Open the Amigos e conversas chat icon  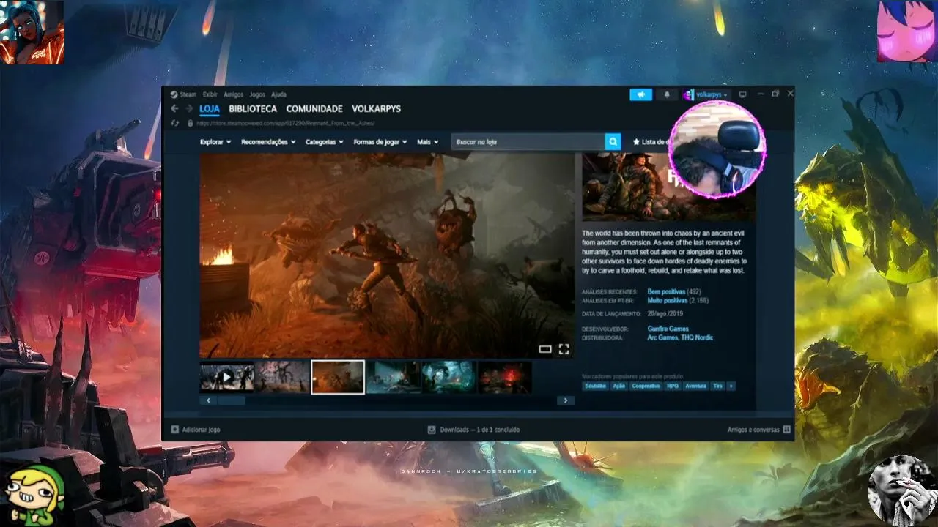(x=786, y=430)
